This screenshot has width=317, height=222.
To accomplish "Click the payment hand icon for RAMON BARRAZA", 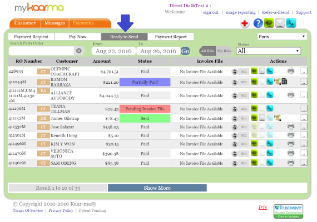I will pos(278,82).
